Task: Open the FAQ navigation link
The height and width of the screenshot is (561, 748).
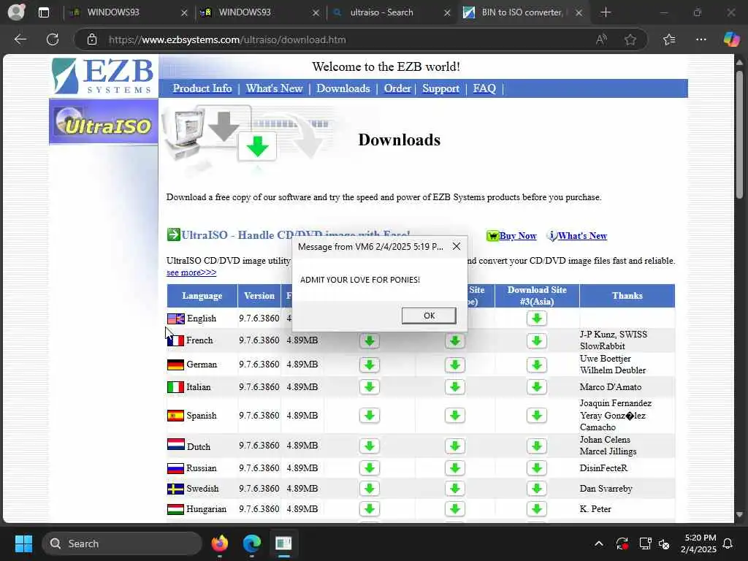Action: (x=484, y=88)
